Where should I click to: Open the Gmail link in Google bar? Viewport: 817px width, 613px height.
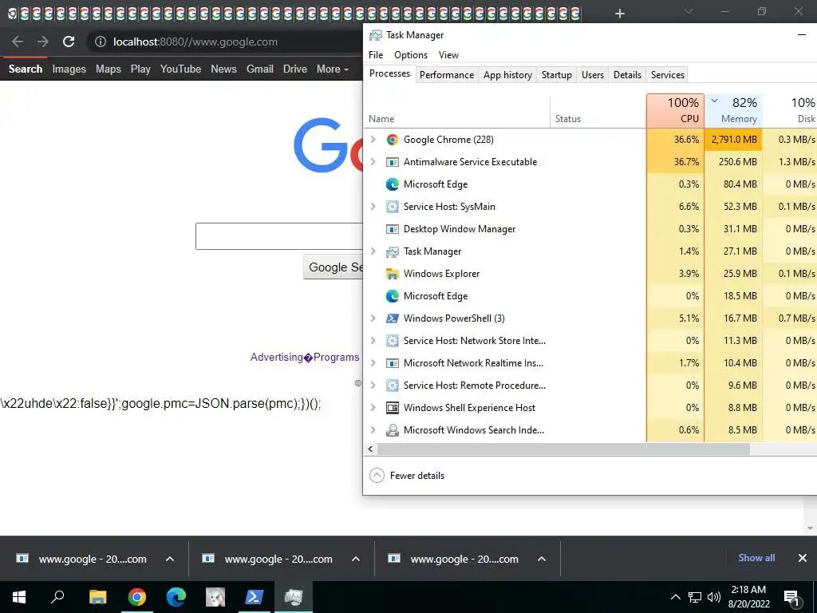coord(259,69)
